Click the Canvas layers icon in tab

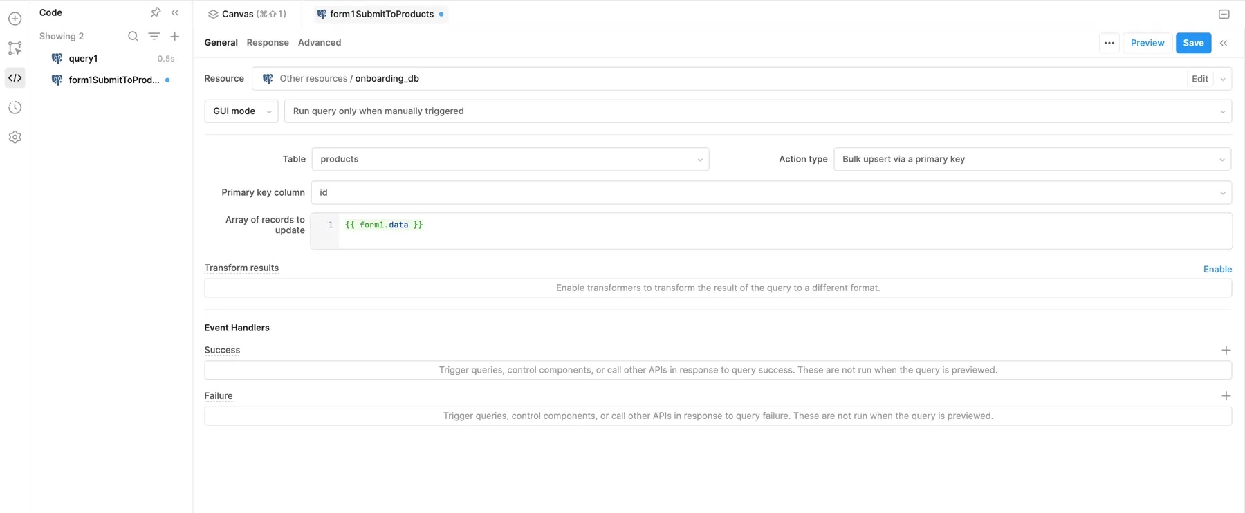pyautogui.click(x=213, y=14)
